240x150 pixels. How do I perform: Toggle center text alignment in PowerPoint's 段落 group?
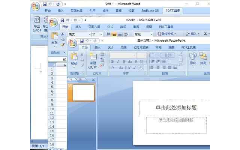158,67
